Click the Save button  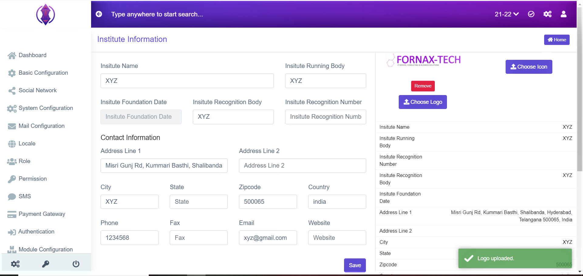[355, 265]
